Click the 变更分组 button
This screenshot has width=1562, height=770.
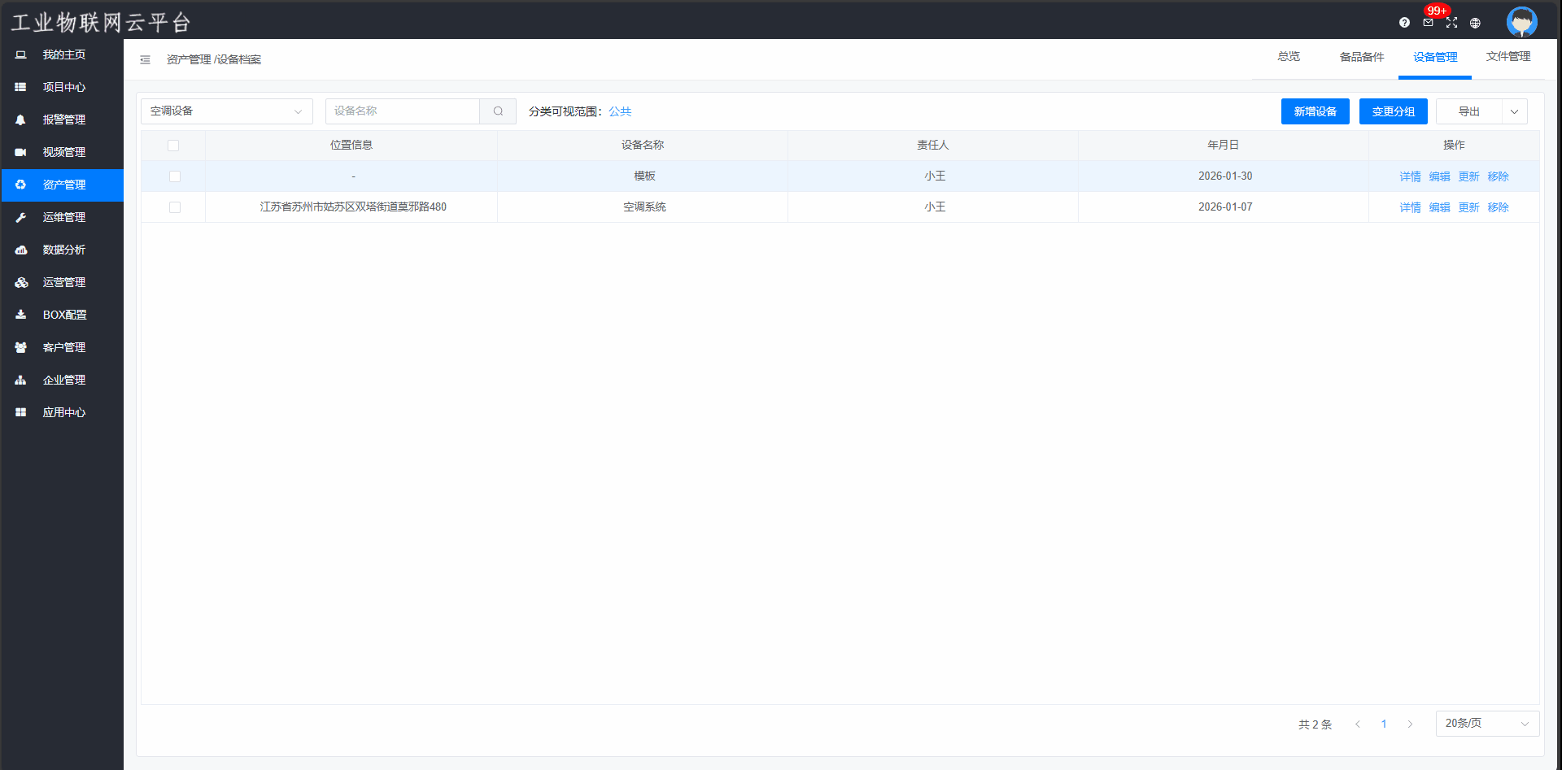(1393, 111)
